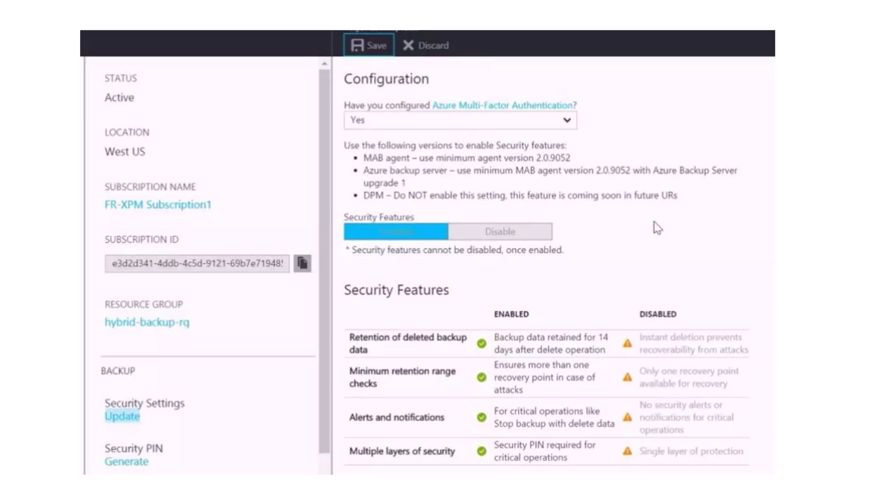This screenshot has height=494, width=878.
Task: Generate a Security PIN
Action: (126, 461)
